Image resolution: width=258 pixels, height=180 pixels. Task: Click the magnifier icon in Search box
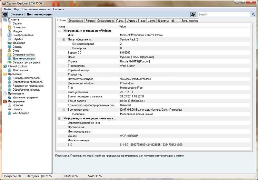(x=253, y=15)
